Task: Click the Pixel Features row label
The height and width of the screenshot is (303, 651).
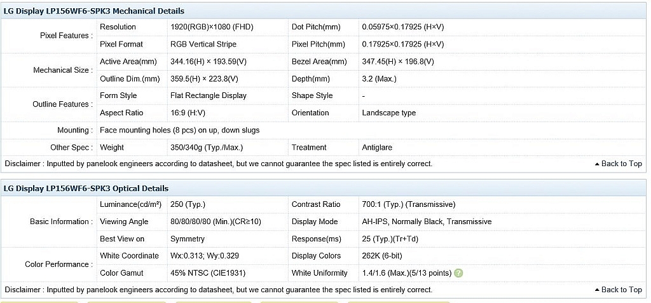Action: tap(66, 36)
